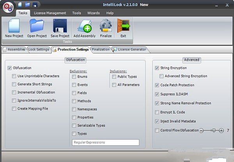This screenshot has width=234, height=162.
Task: Click the save disk quick-access icon
Action: pos(35,5)
